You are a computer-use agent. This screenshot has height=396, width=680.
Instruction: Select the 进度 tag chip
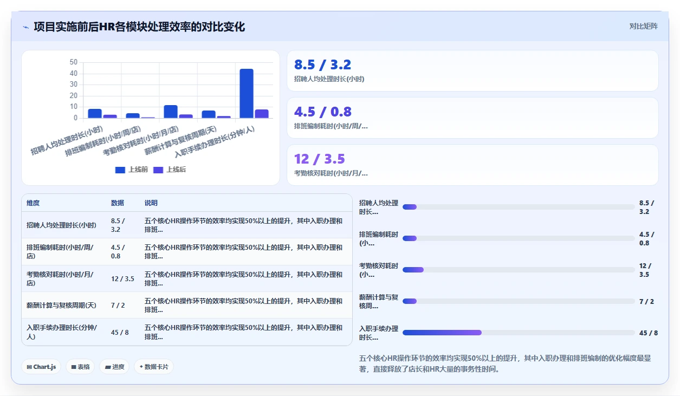click(114, 367)
